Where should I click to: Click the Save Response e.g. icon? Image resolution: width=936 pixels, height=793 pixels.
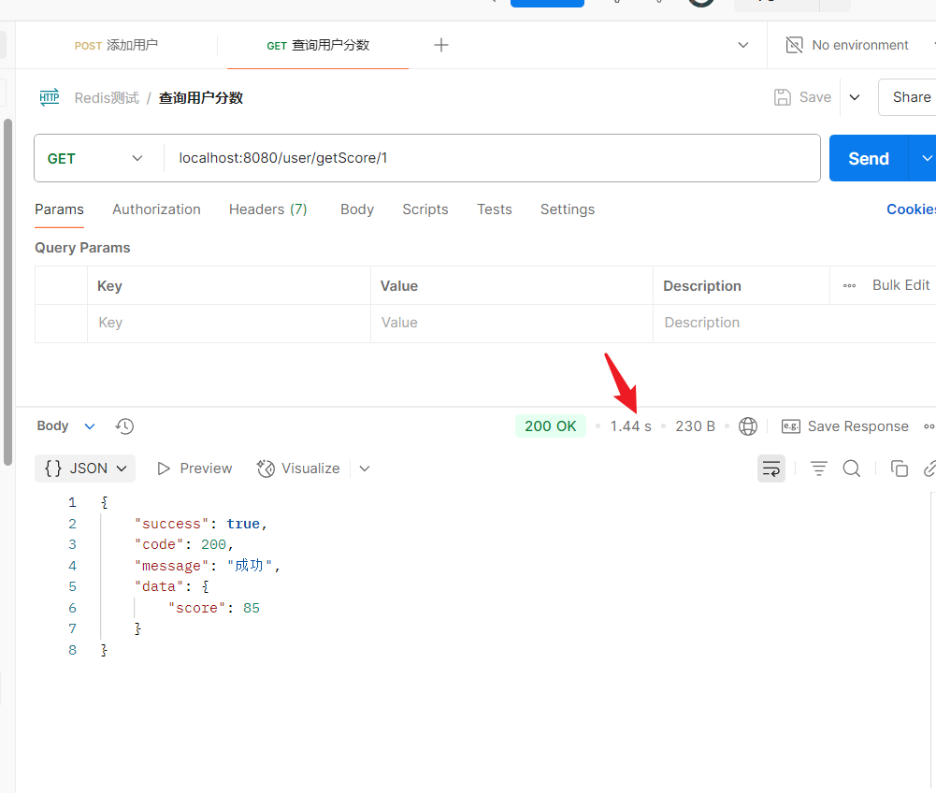(791, 426)
